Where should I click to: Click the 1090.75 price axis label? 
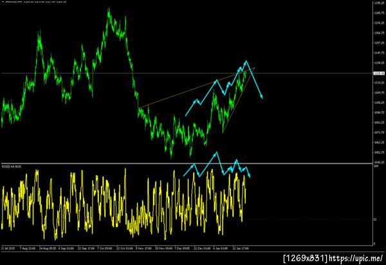pyautogui.click(x=380, y=113)
